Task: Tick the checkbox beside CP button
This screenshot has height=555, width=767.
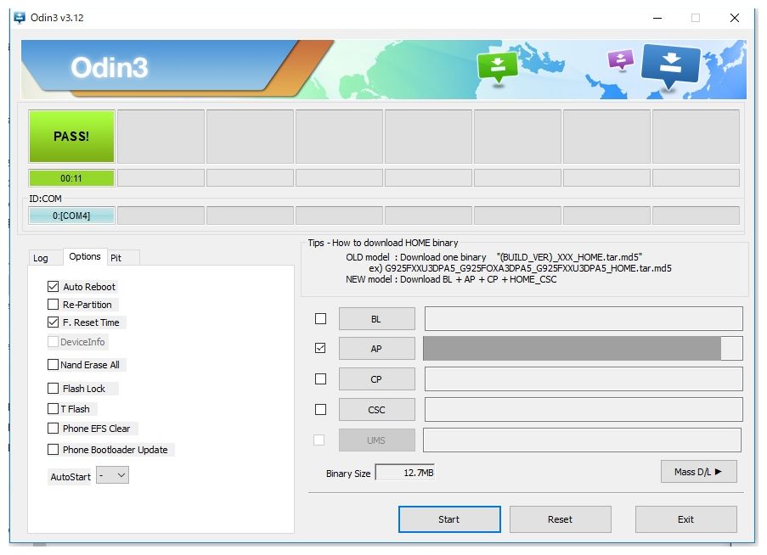Action: pos(320,379)
